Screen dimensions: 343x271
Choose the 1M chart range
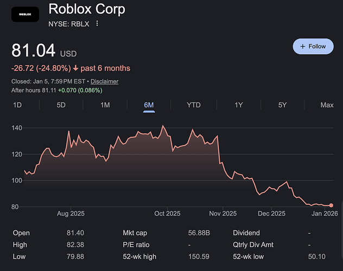coord(105,105)
